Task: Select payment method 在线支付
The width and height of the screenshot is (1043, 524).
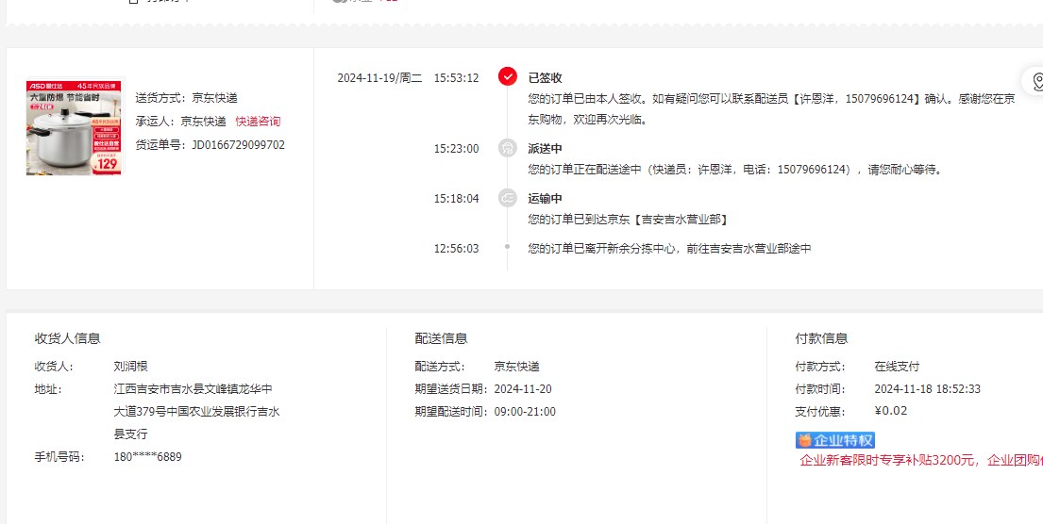Action: (x=897, y=366)
